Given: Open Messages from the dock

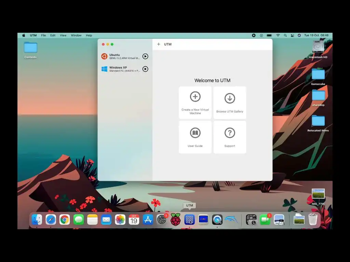Looking at the screenshot, I should click(x=79, y=220).
